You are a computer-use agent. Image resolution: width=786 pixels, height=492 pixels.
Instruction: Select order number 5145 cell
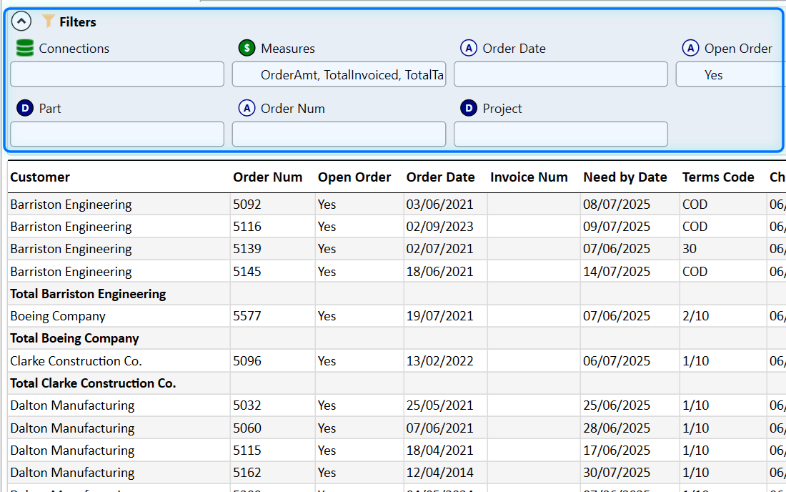(273, 271)
